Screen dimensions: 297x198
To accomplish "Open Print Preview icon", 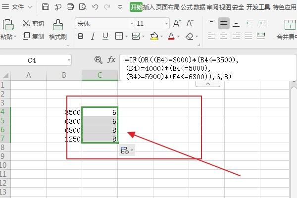I will (x=83, y=7).
